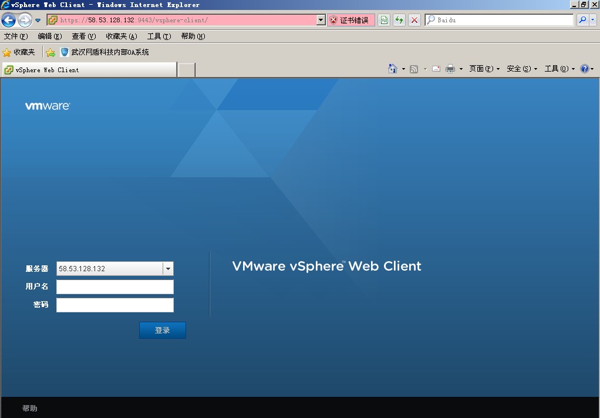
Task: Open the 编辑(E) menu
Action: [50, 36]
